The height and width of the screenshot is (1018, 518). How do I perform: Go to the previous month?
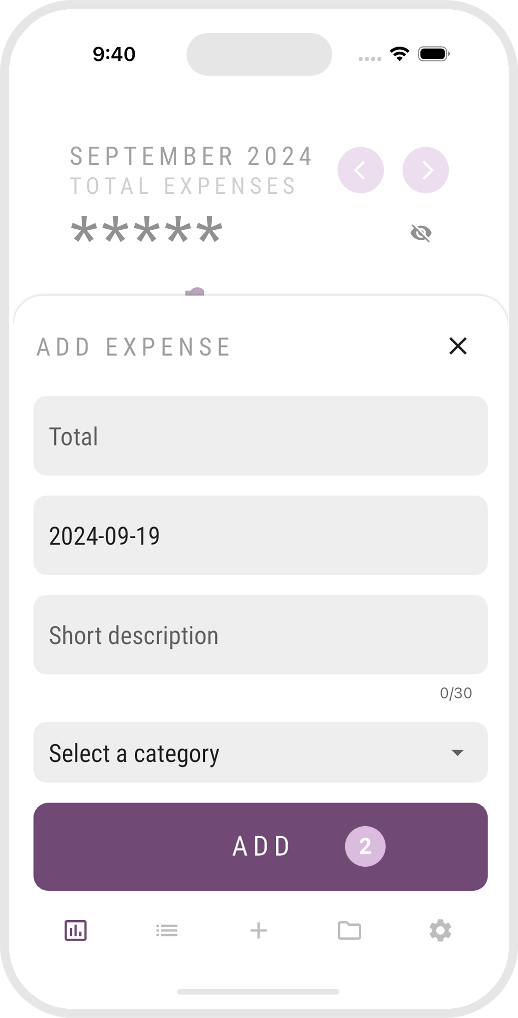pos(360,170)
